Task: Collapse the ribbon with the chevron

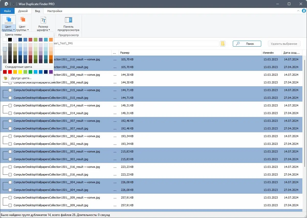Action: coord(298,11)
